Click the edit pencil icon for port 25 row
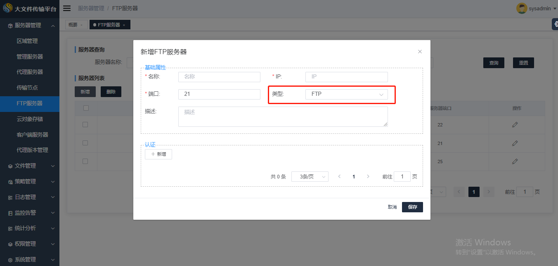The image size is (558, 266). (x=515, y=161)
